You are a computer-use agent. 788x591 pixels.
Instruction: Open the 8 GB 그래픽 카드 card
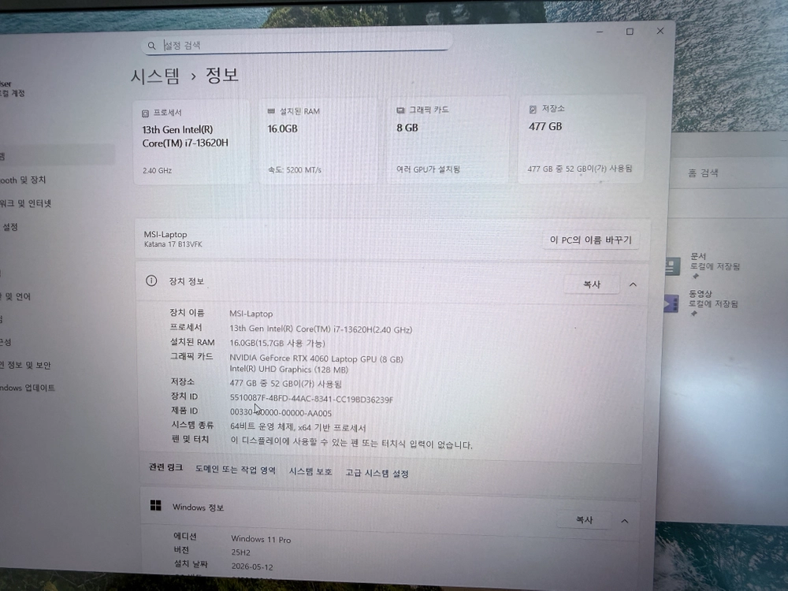point(449,140)
